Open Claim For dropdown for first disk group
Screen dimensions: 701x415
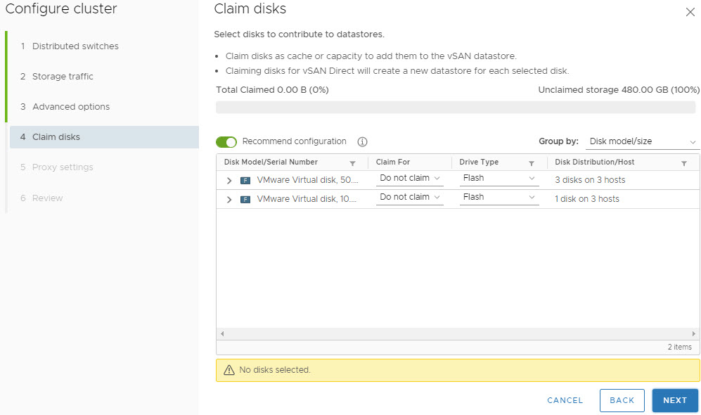pyautogui.click(x=409, y=179)
